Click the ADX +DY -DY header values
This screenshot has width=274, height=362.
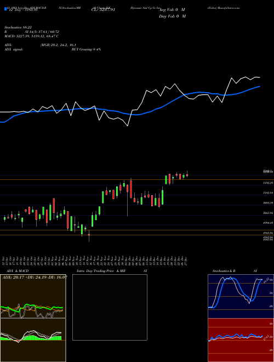pyautogui.click(x=35, y=277)
